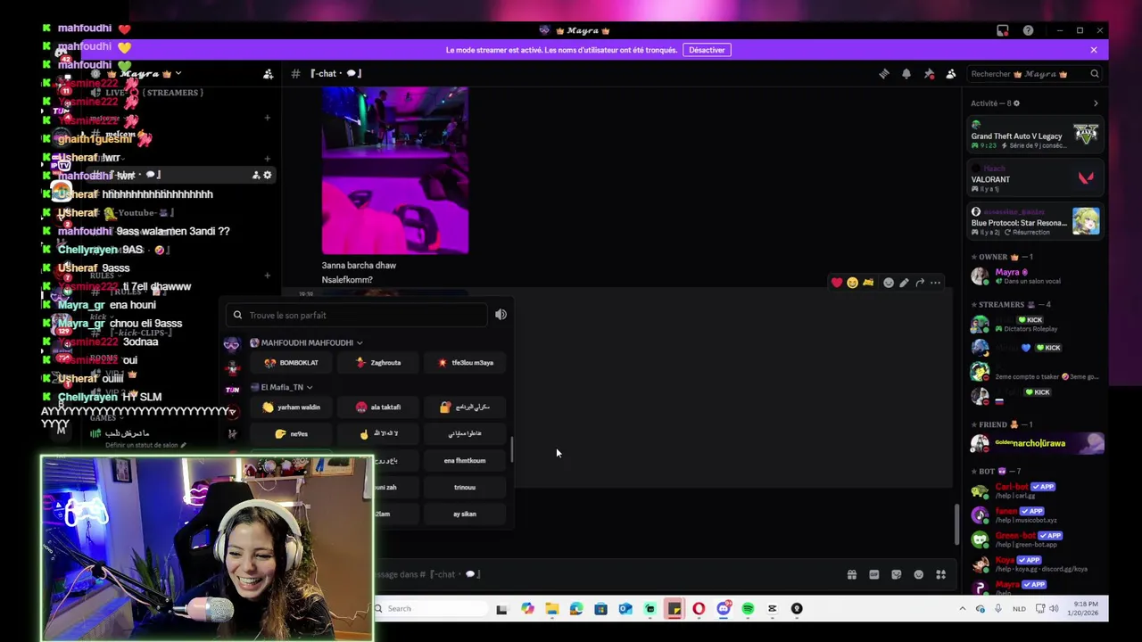This screenshot has width=1142, height=642.
Task: Open Grand Theft Auto V Legacy activity card
Action: coord(1036,136)
